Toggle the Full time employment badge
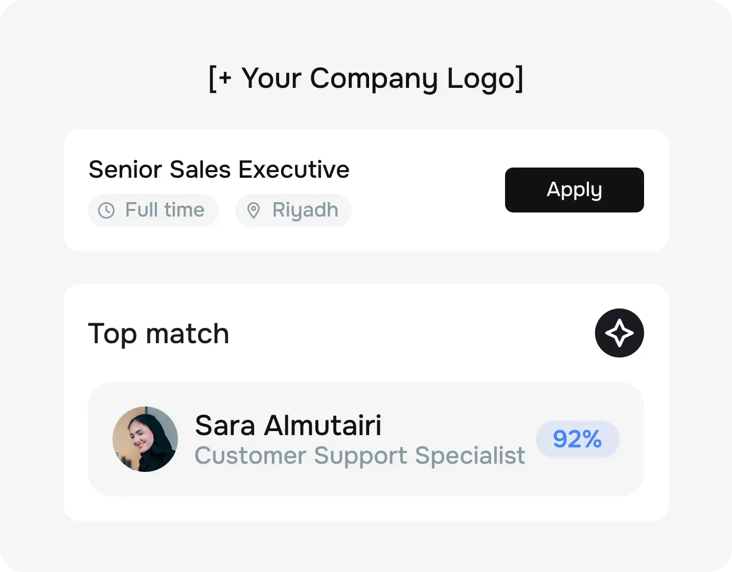This screenshot has width=732, height=572. coord(153,210)
